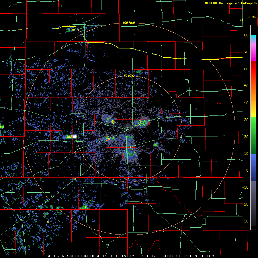The height and width of the screenshot is (258, 258).
Task: Click the 50 value on the dBZ scale
Action: pyautogui.click(x=246, y=86)
